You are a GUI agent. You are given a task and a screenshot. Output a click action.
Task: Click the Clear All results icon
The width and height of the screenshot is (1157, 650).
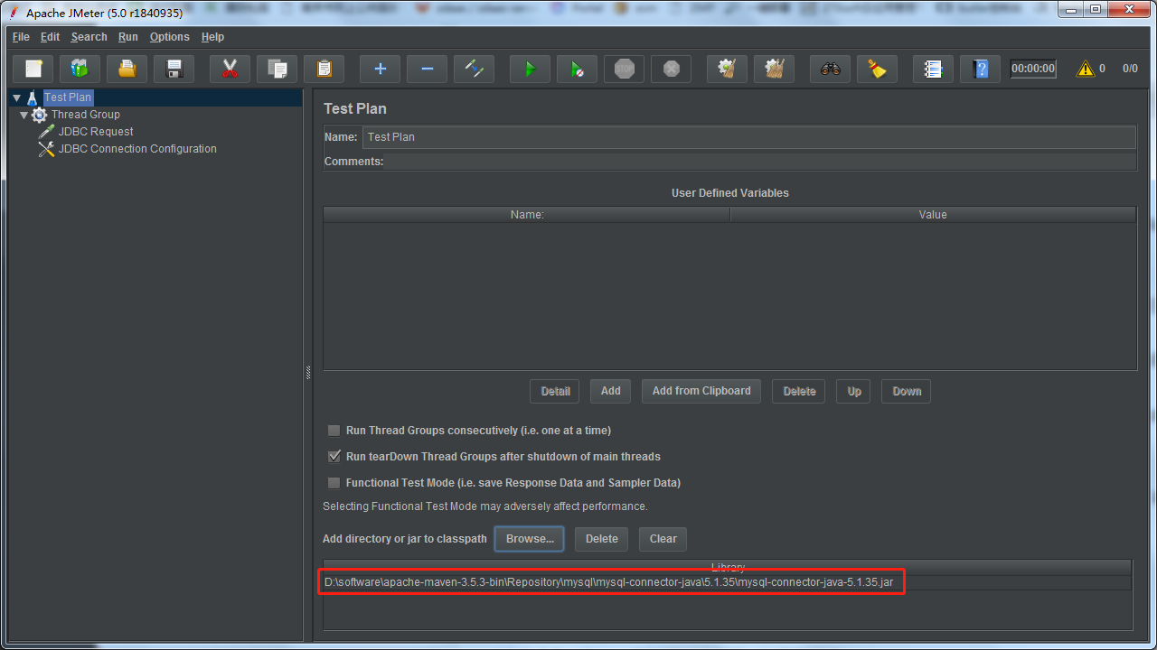coord(774,69)
